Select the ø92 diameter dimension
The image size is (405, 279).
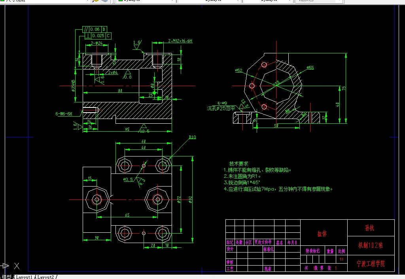coord(190,200)
